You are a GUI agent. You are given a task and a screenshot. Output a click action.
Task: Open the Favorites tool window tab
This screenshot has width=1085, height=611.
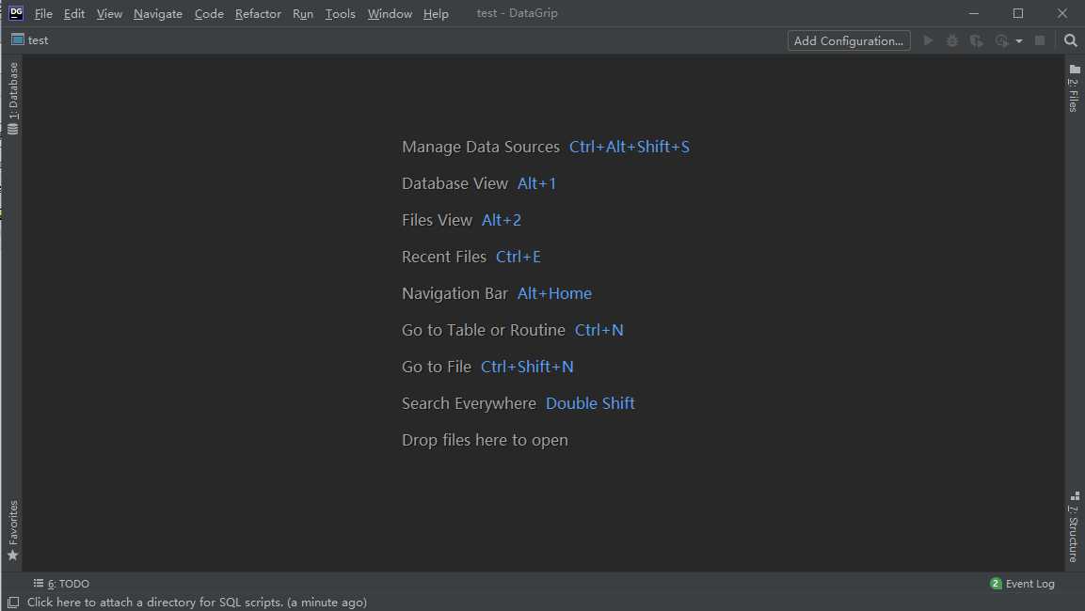point(12,531)
